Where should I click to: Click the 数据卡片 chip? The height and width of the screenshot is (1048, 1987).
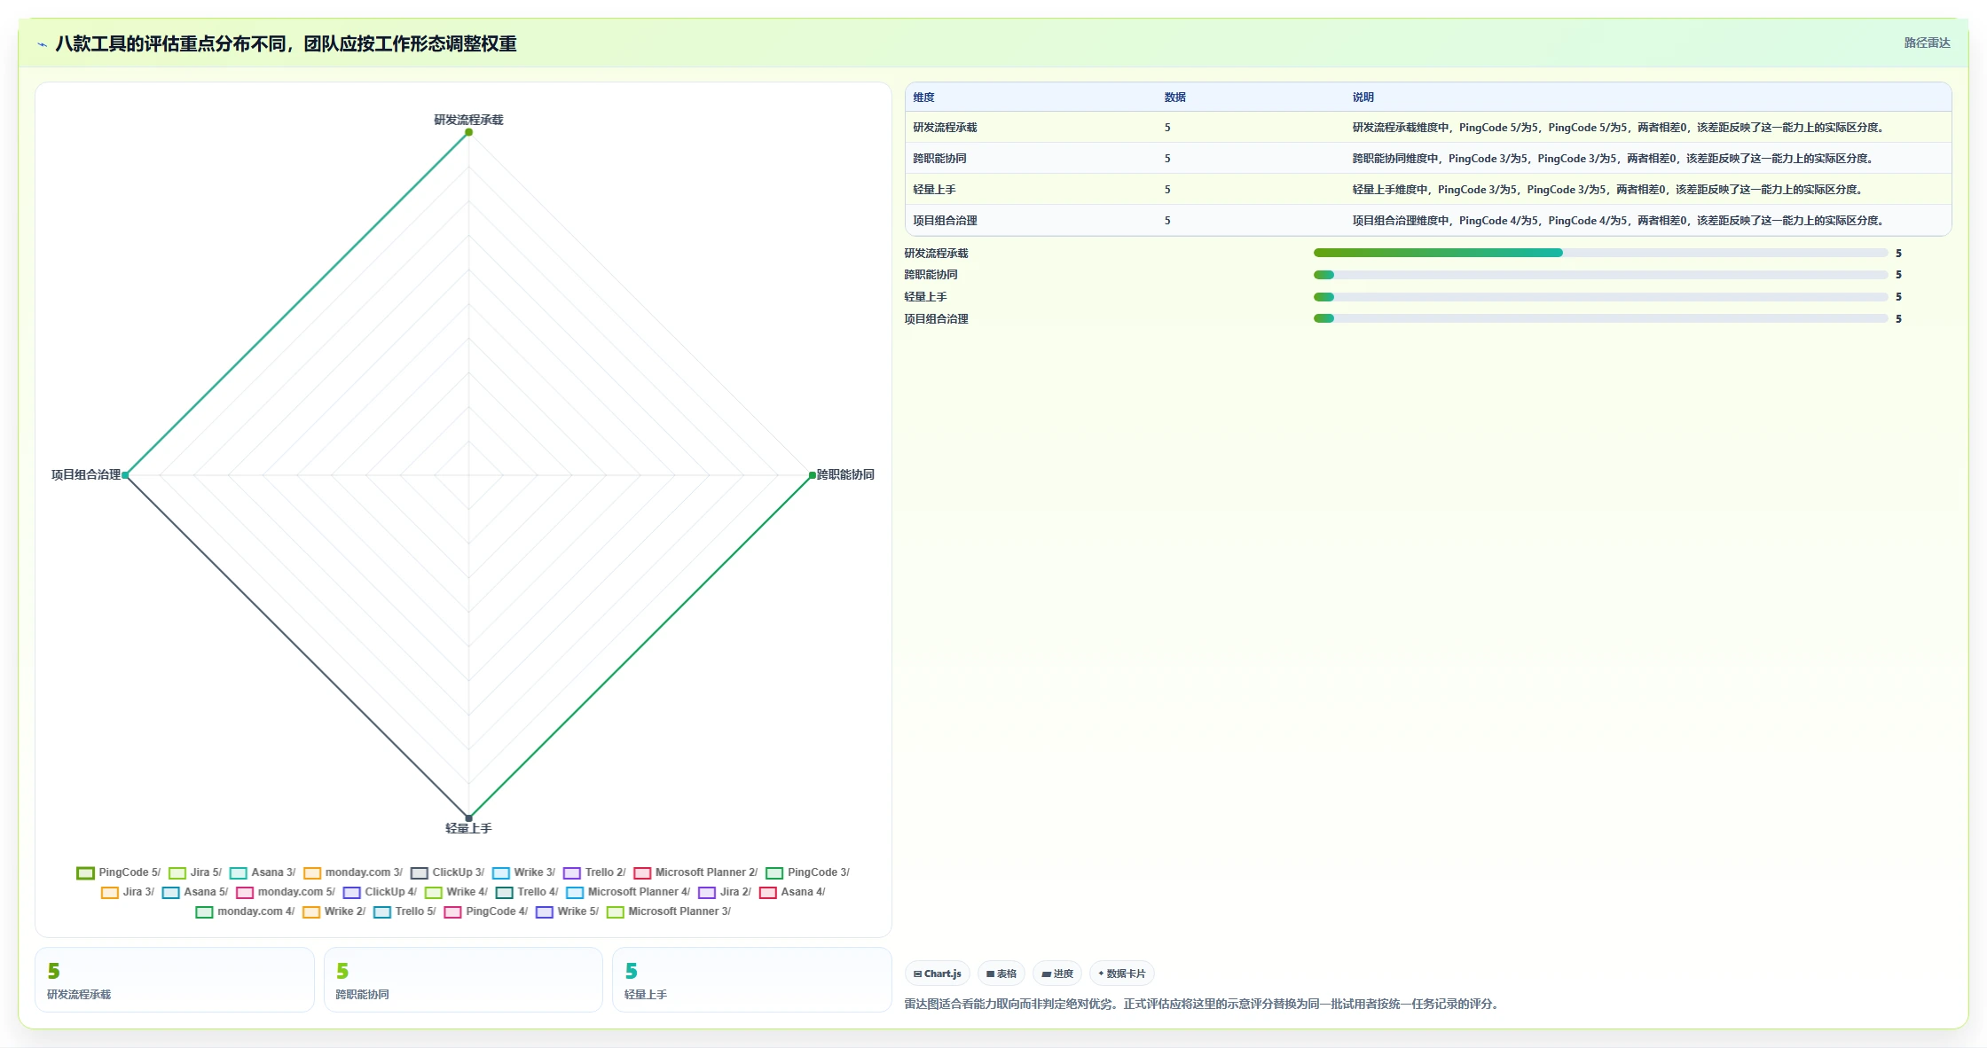tap(1122, 974)
